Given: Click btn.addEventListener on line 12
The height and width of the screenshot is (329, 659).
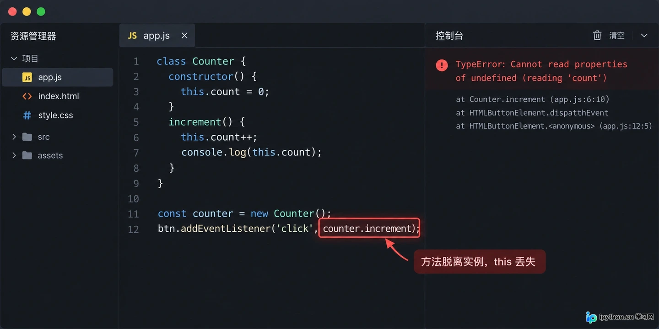Looking at the screenshot, I should pyautogui.click(x=213, y=228).
